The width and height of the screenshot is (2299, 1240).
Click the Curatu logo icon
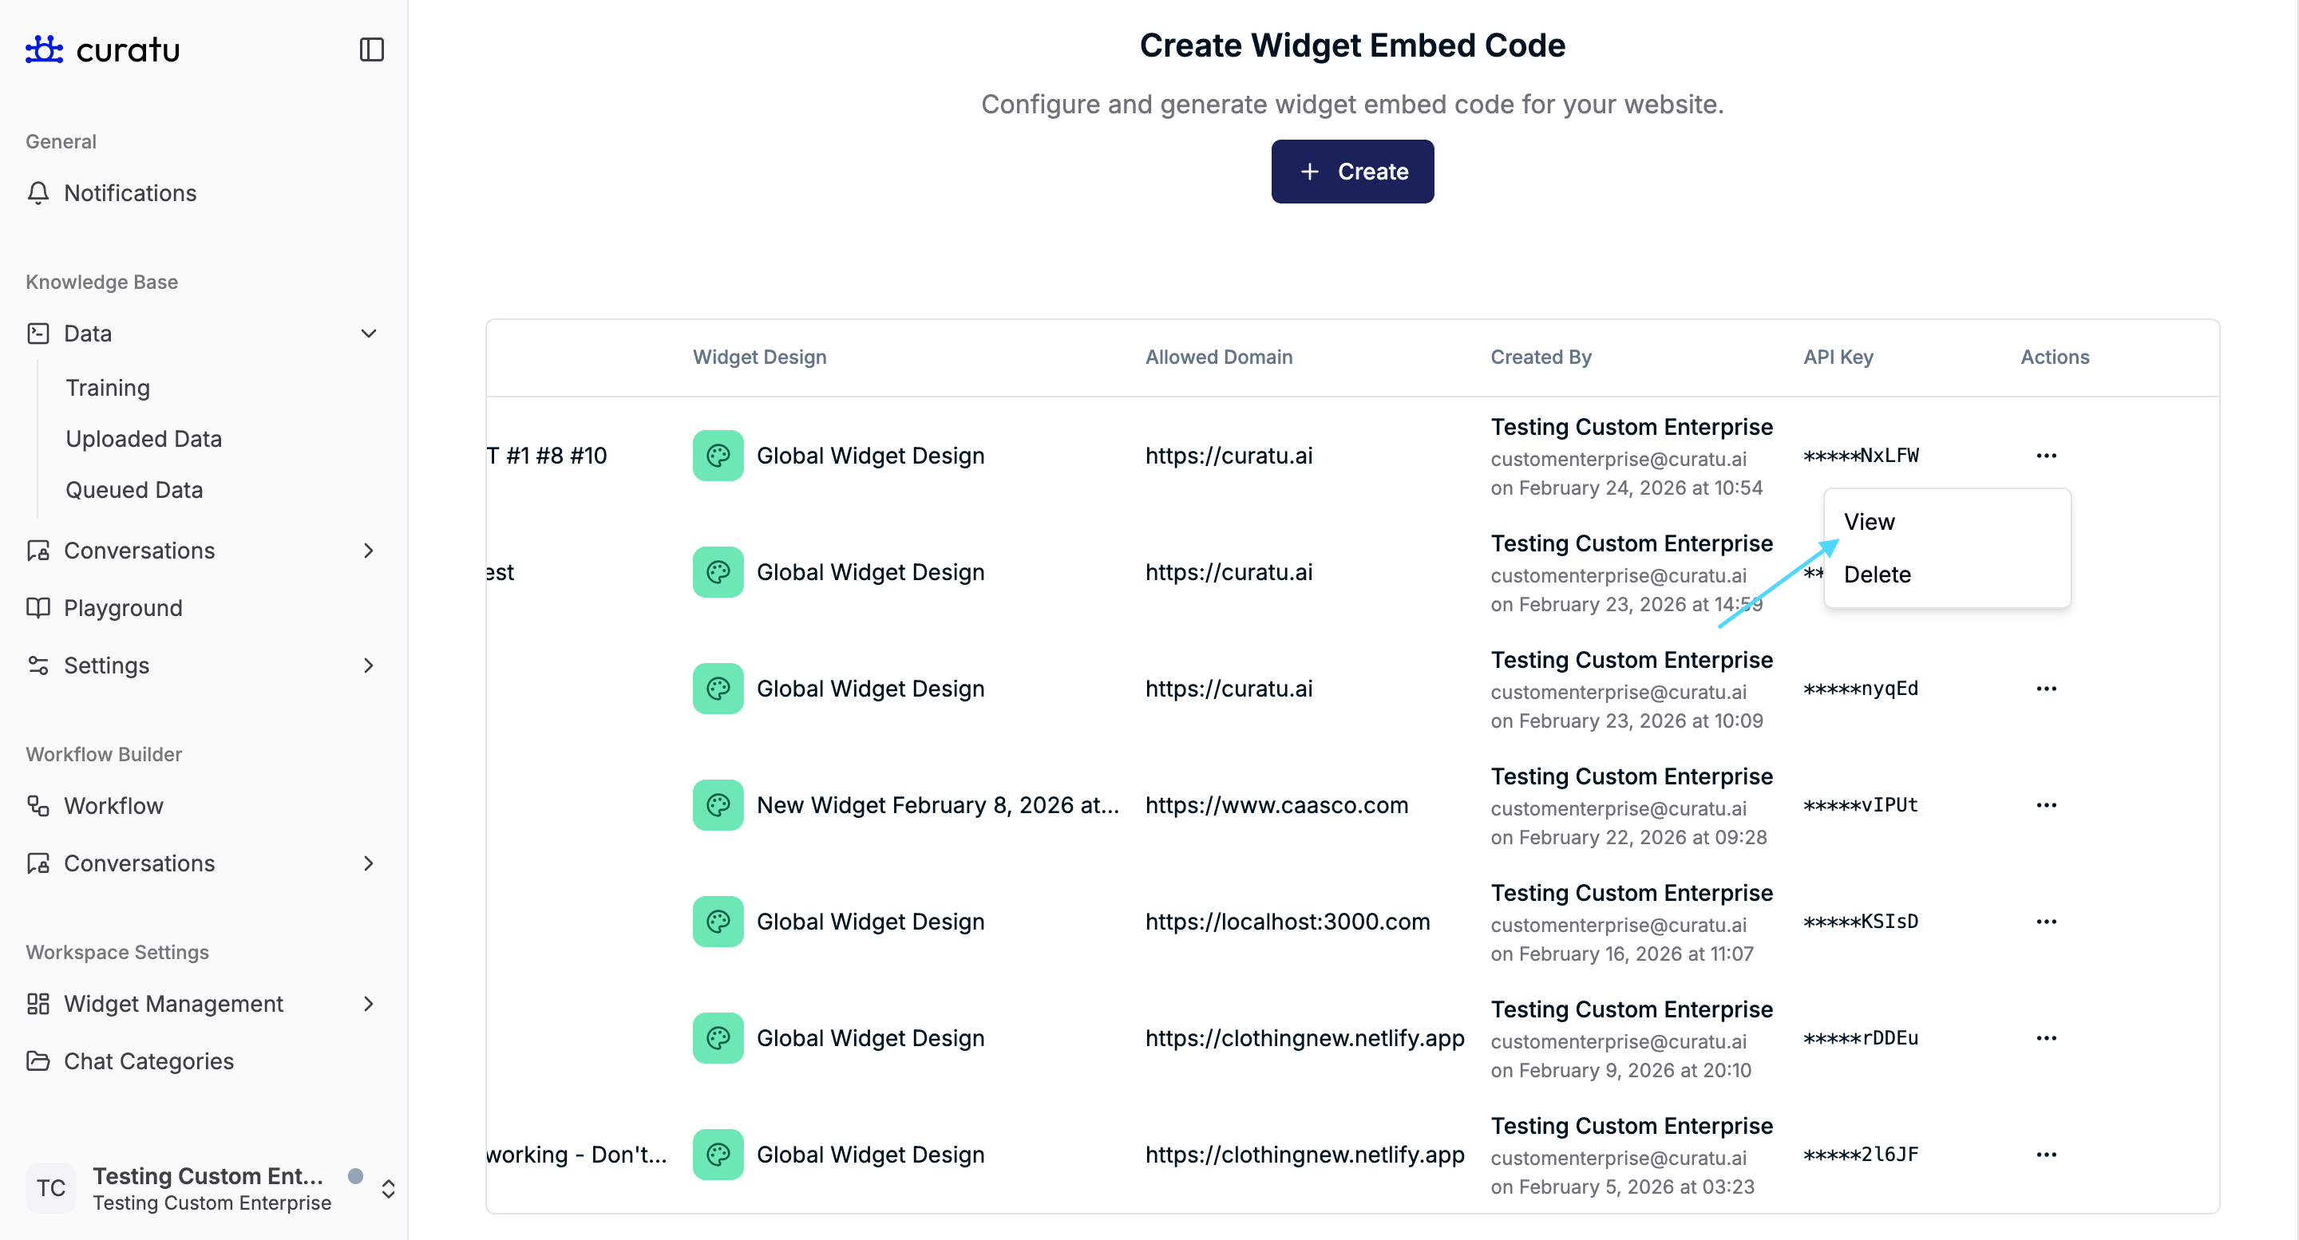click(44, 49)
